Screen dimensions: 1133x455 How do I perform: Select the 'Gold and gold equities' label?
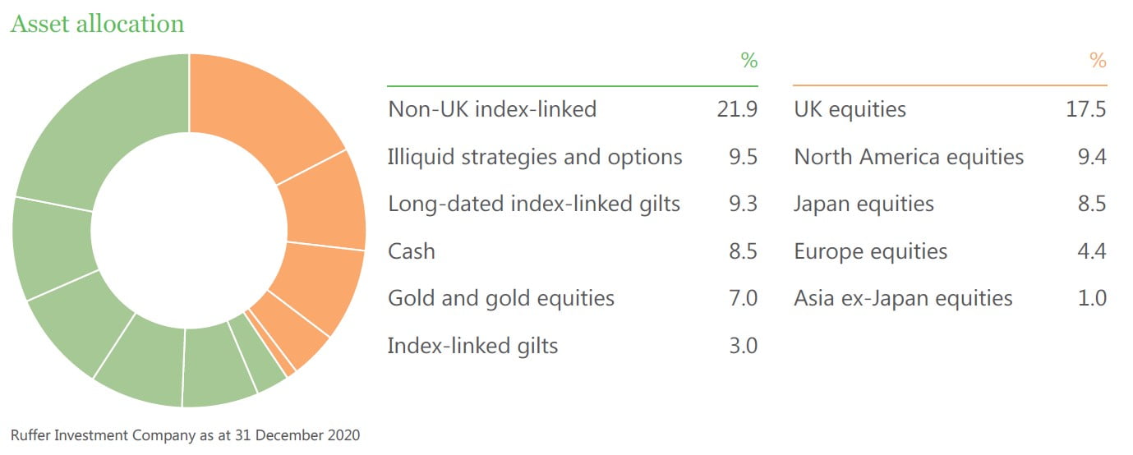click(x=501, y=297)
